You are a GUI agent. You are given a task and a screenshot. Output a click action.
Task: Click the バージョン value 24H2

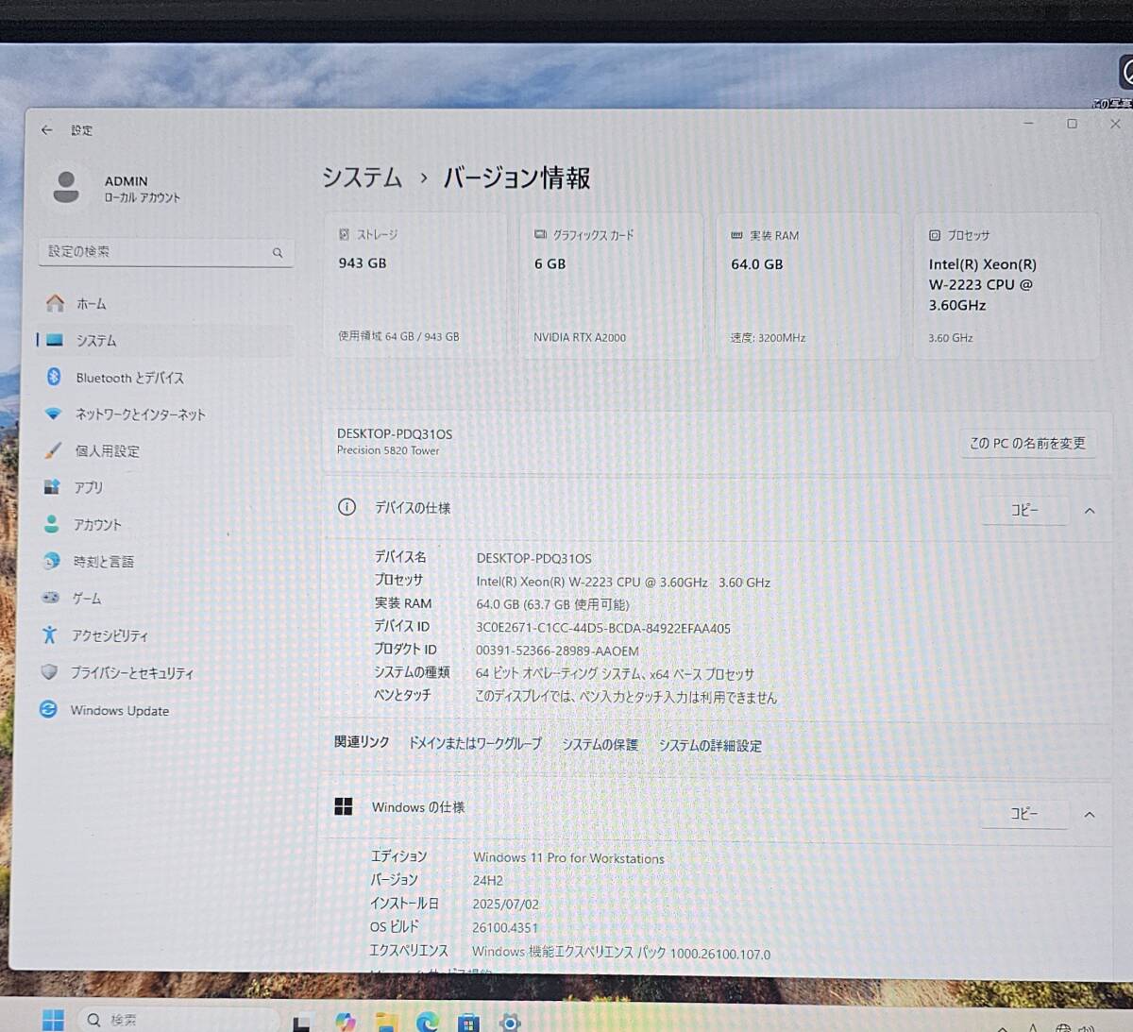pos(487,880)
